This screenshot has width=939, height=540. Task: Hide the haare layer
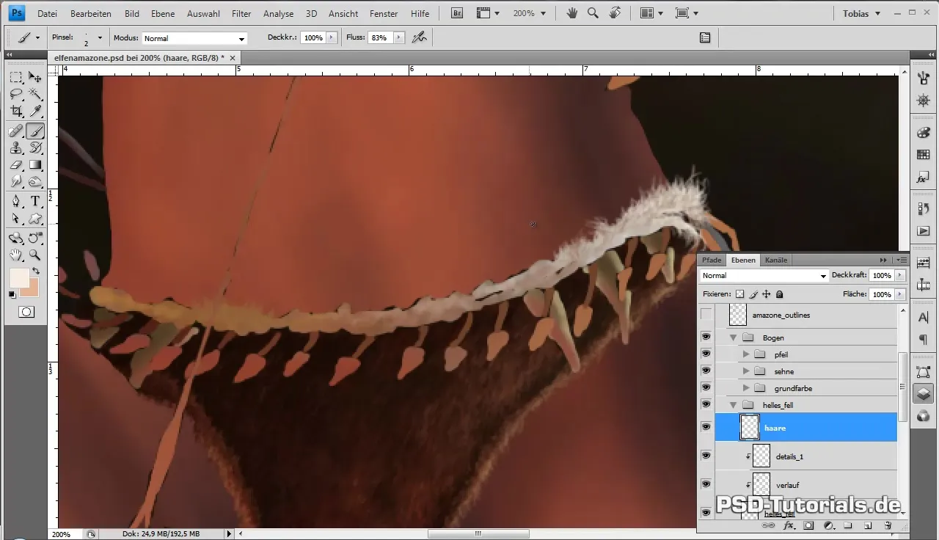click(x=706, y=427)
